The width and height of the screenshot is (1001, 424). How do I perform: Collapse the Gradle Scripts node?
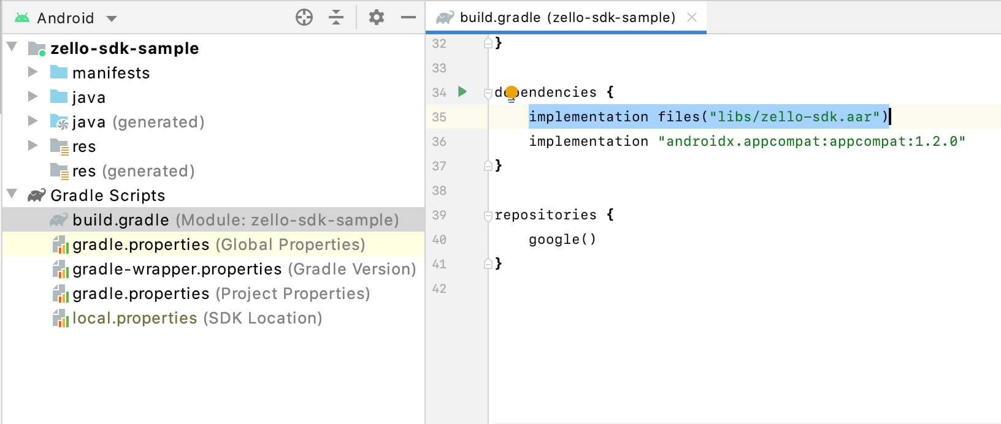(x=12, y=194)
